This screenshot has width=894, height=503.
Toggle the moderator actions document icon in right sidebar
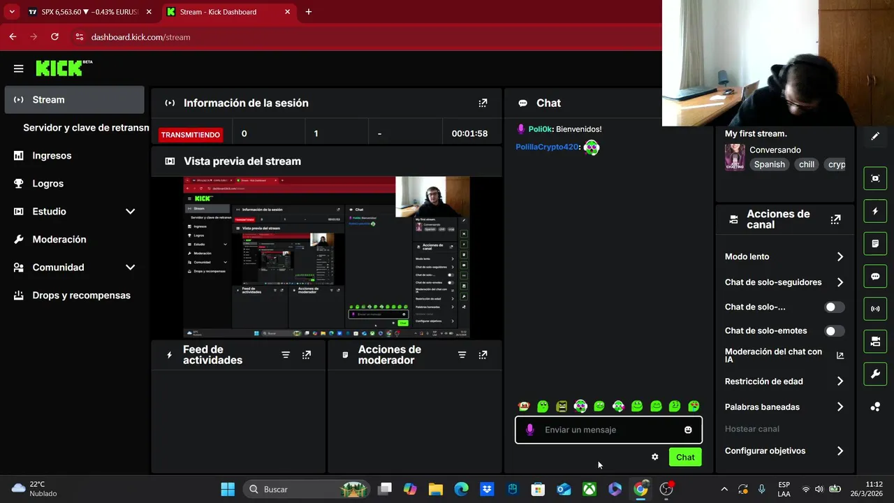[875, 244]
